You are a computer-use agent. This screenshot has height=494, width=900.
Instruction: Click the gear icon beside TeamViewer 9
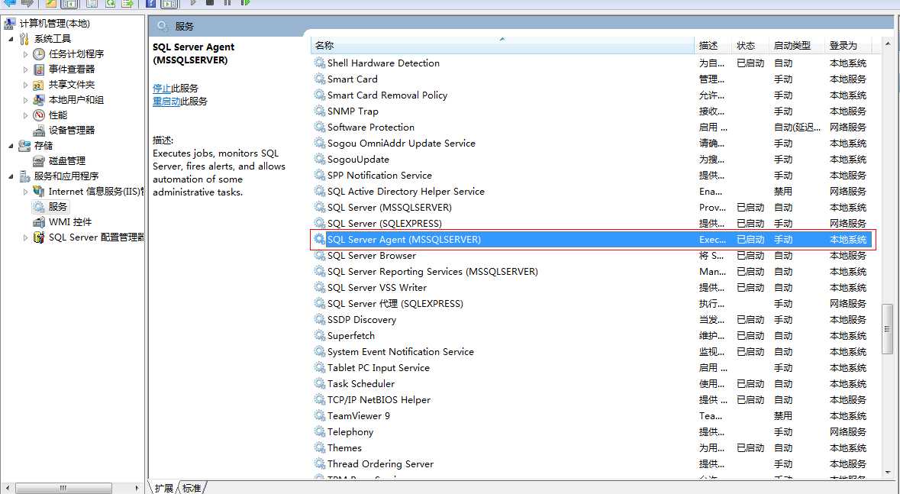tap(320, 415)
